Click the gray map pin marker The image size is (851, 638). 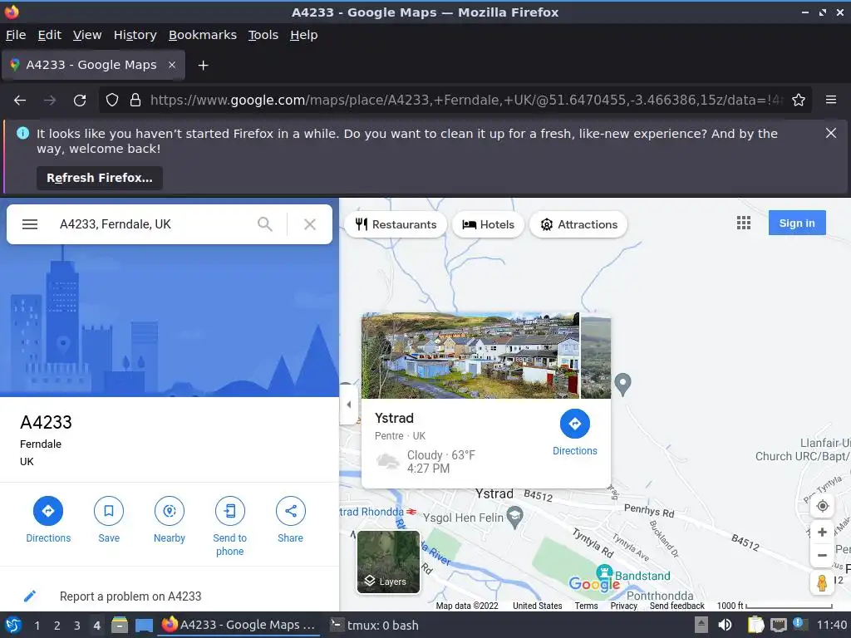click(623, 384)
